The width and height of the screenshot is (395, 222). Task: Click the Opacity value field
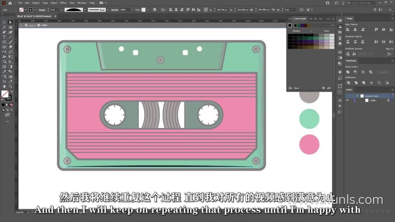click(x=125, y=10)
